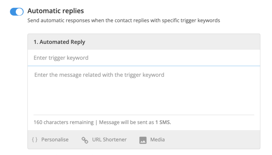The image size is (272, 155).
Task: Click the chain link URL Shortener icon
Action: click(85, 140)
